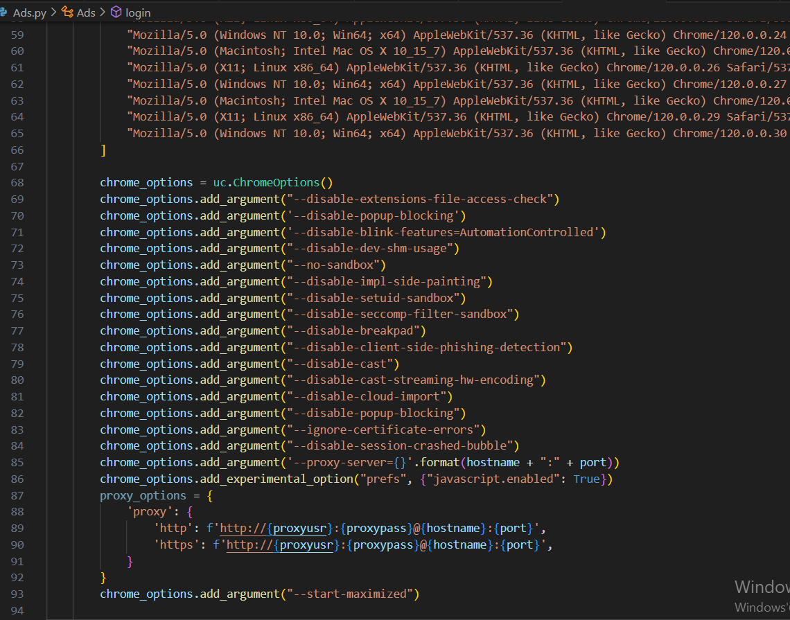Viewport: 790px width, 620px height.
Task: Click line number 94 in gutter
Action: [x=17, y=611]
